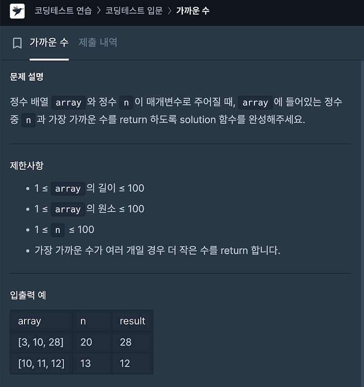364x387 pixels.
Task: Select the [3, 10, 28] table cell
Action: (x=40, y=342)
